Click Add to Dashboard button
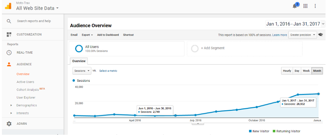This screenshot has width=331, height=137. coord(108,35)
